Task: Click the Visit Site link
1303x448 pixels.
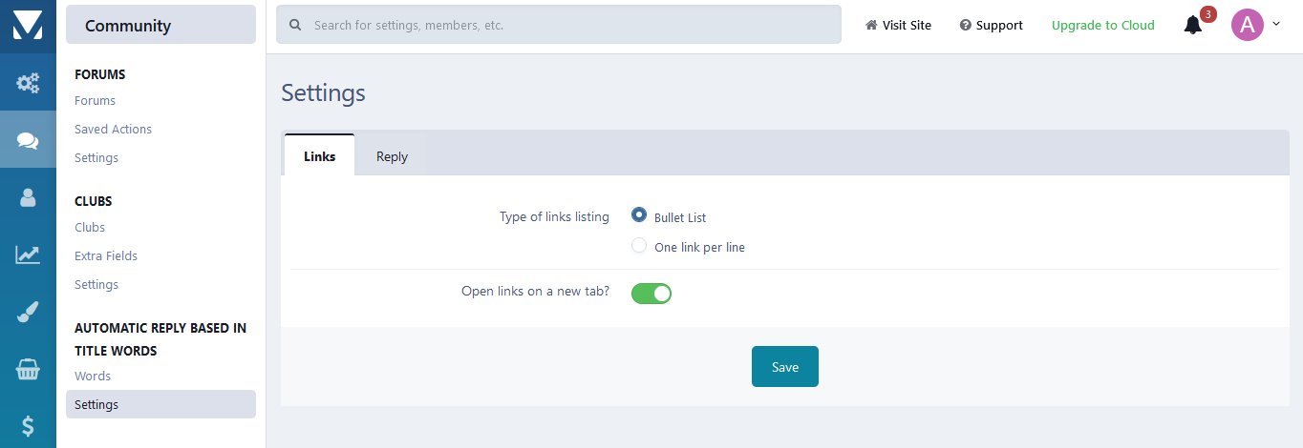Action: [898, 26]
